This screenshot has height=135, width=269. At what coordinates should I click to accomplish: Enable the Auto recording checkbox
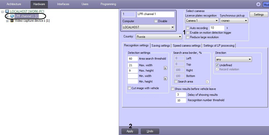[188, 28]
